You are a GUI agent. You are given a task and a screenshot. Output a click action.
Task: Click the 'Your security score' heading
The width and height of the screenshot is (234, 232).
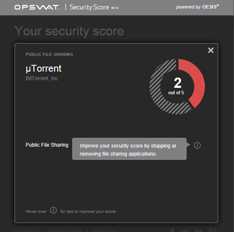tap(69, 31)
